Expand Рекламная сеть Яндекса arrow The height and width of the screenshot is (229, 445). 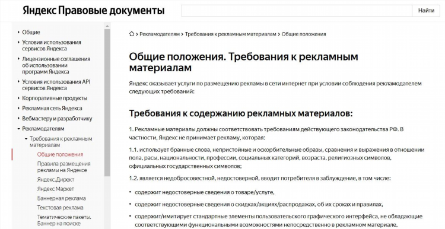coord(19,109)
